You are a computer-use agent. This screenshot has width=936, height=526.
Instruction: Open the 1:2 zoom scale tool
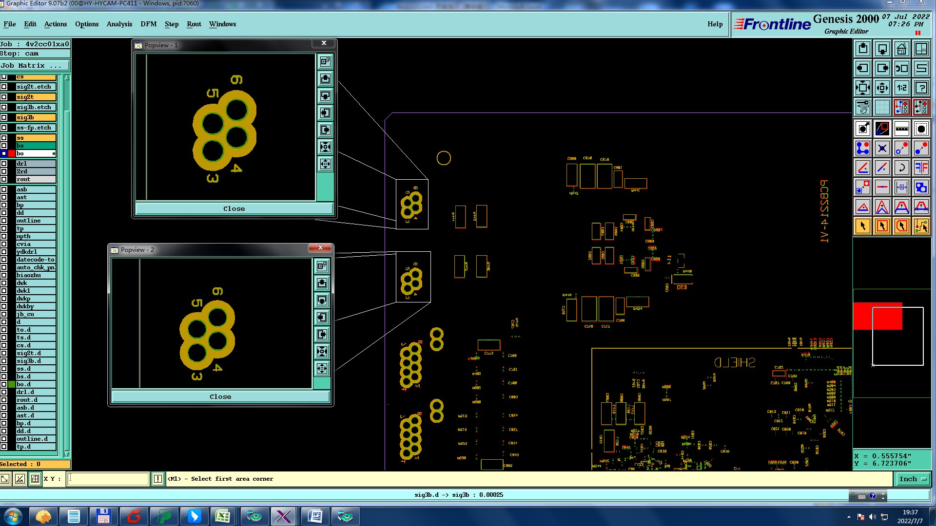[x=901, y=88]
